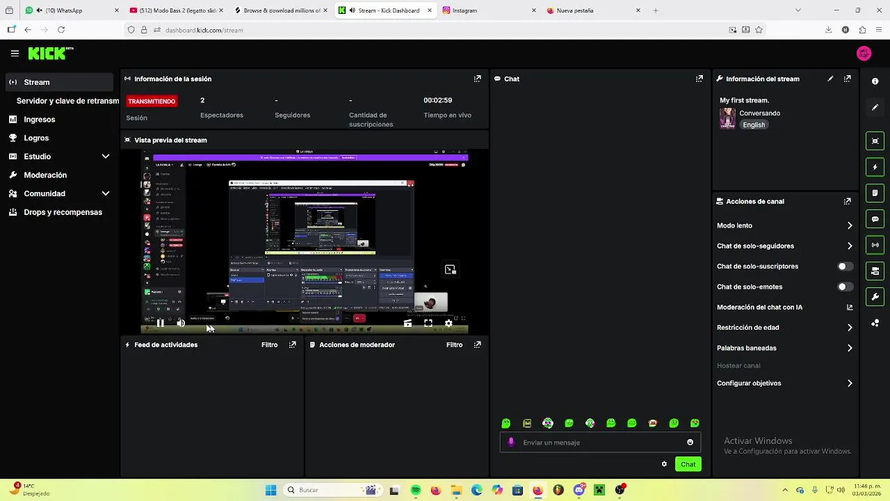The height and width of the screenshot is (501, 890).
Task: Open stream preview player settings gear
Action: click(x=448, y=323)
